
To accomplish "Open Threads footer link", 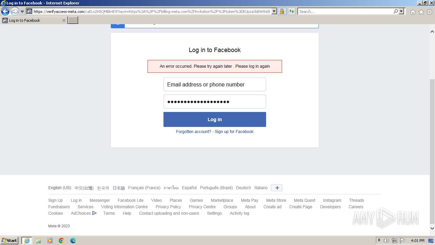I will [x=356, y=200].
